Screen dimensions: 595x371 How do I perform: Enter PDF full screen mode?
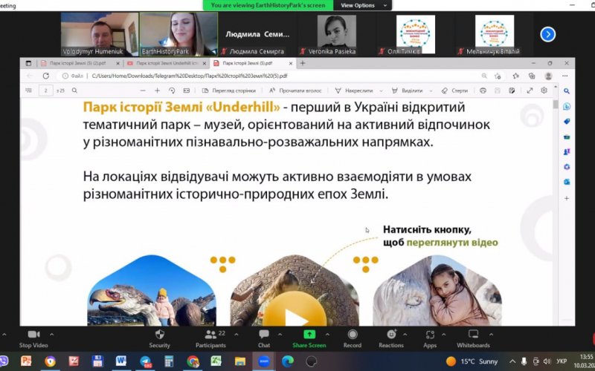pos(530,91)
